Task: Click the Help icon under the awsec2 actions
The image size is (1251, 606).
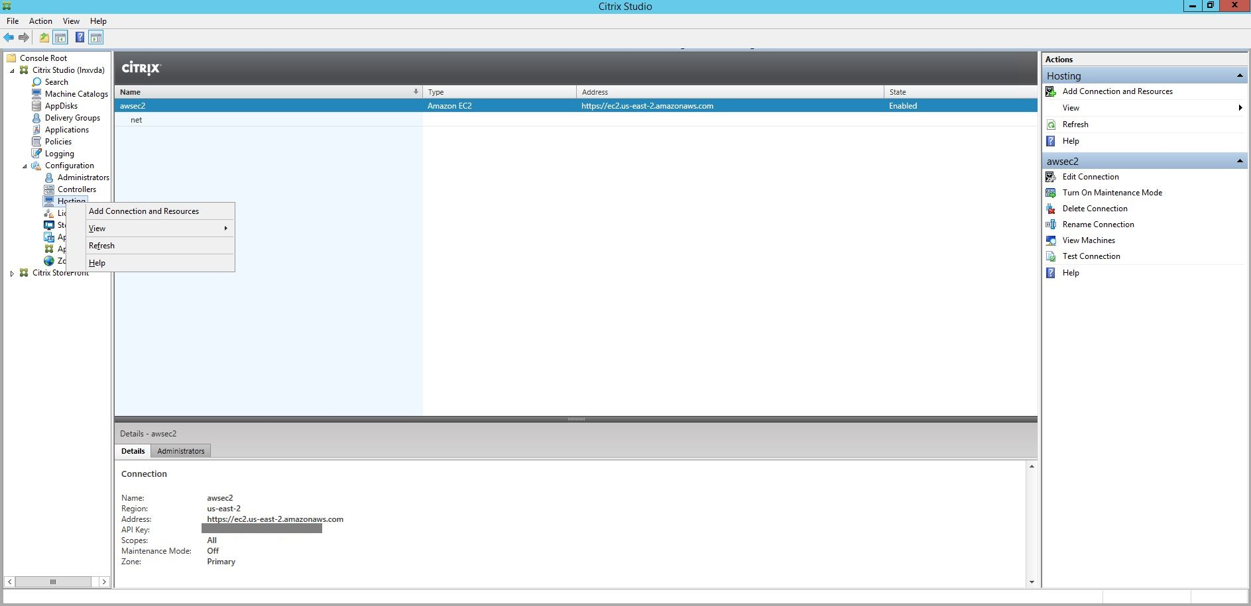Action: pos(1051,273)
